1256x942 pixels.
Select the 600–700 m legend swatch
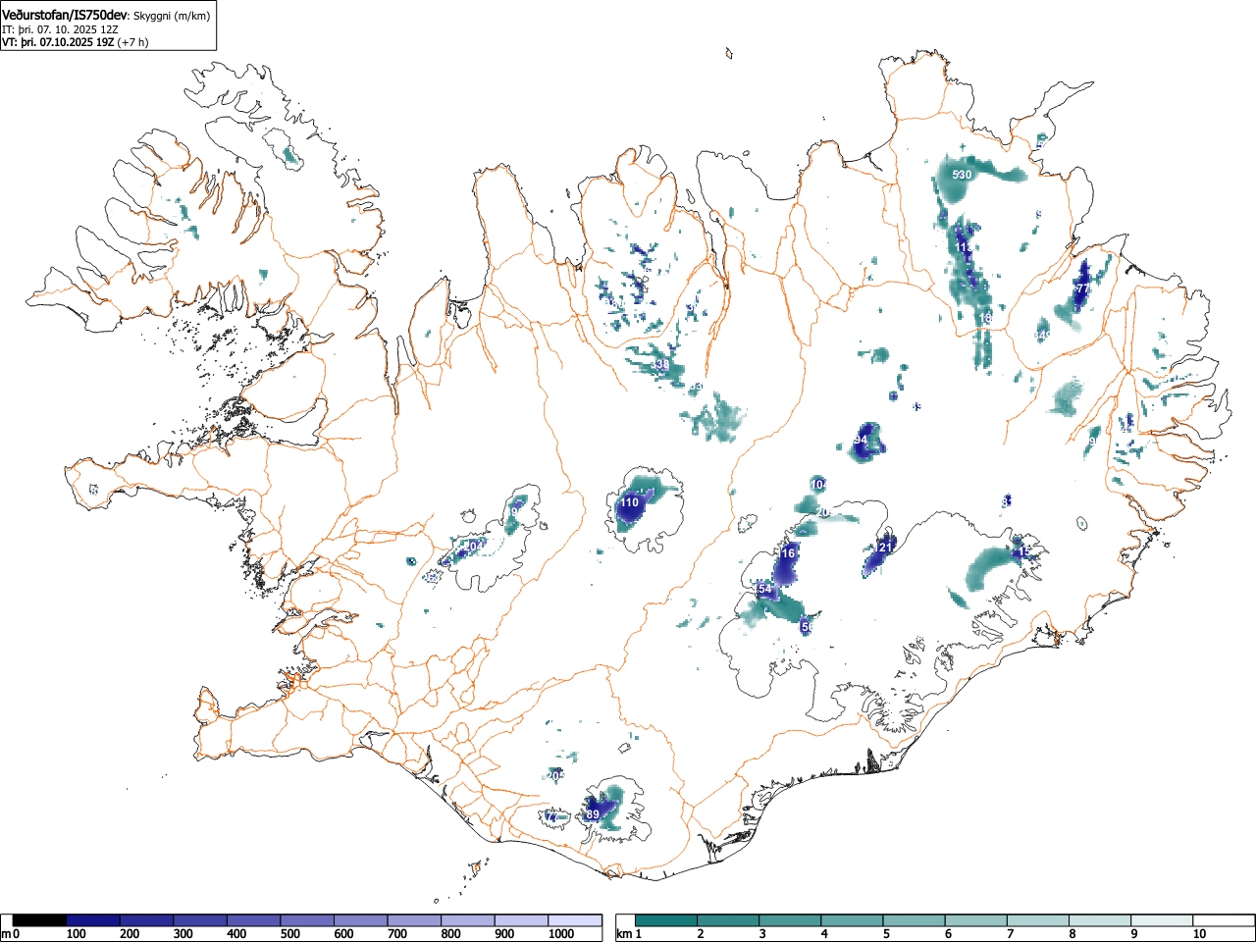pyautogui.click(x=361, y=920)
